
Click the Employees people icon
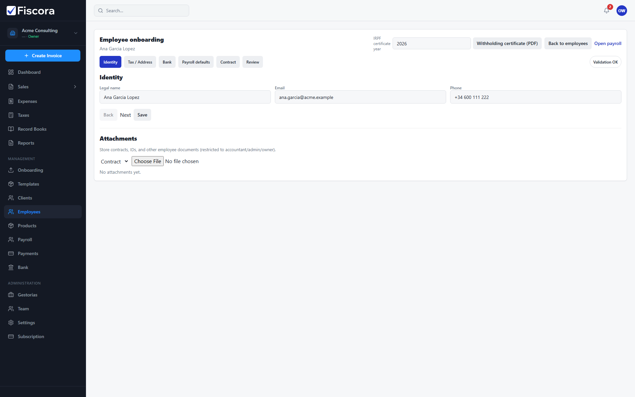pyautogui.click(x=11, y=212)
